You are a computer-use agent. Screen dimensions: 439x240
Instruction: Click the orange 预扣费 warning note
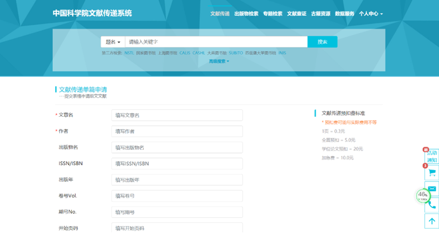pyautogui.click(x=349, y=123)
